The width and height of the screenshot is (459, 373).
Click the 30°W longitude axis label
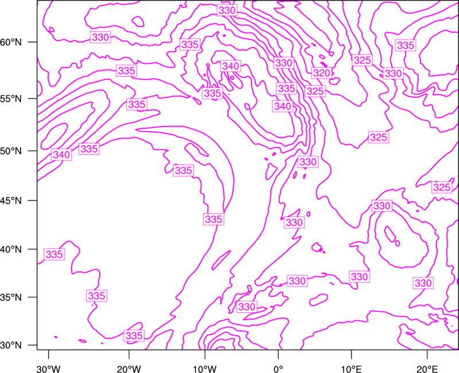(x=48, y=369)
